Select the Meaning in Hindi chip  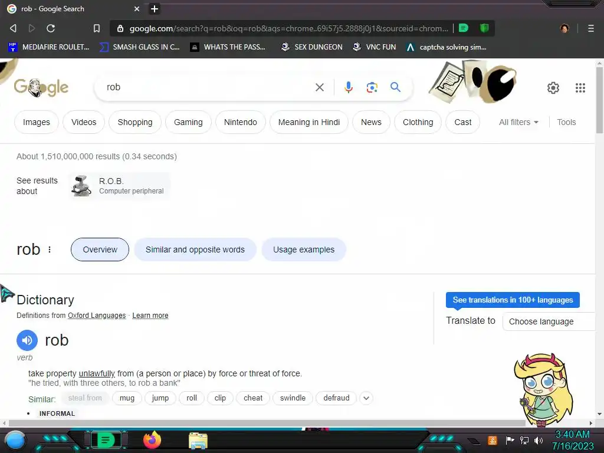click(x=309, y=122)
